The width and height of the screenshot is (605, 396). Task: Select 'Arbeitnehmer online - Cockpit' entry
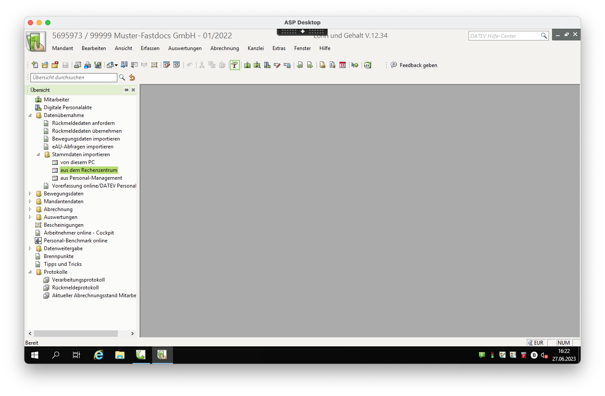tap(79, 233)
